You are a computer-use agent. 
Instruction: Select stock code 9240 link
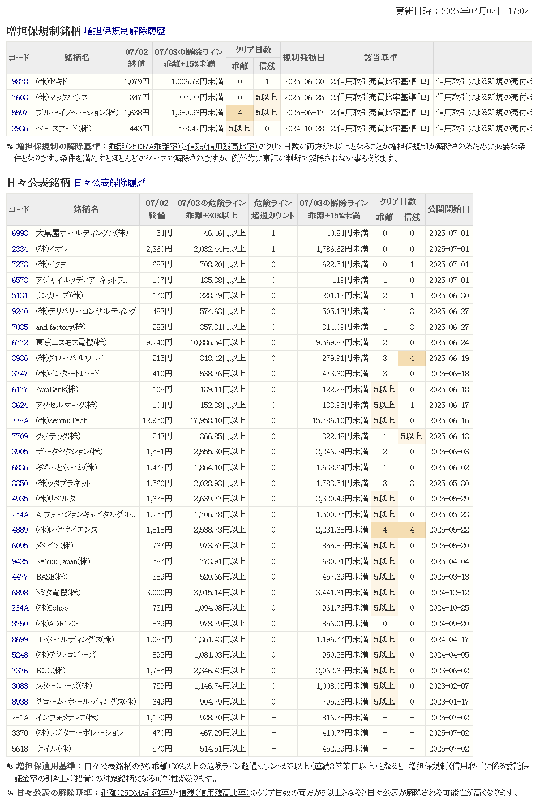(20, 311)
